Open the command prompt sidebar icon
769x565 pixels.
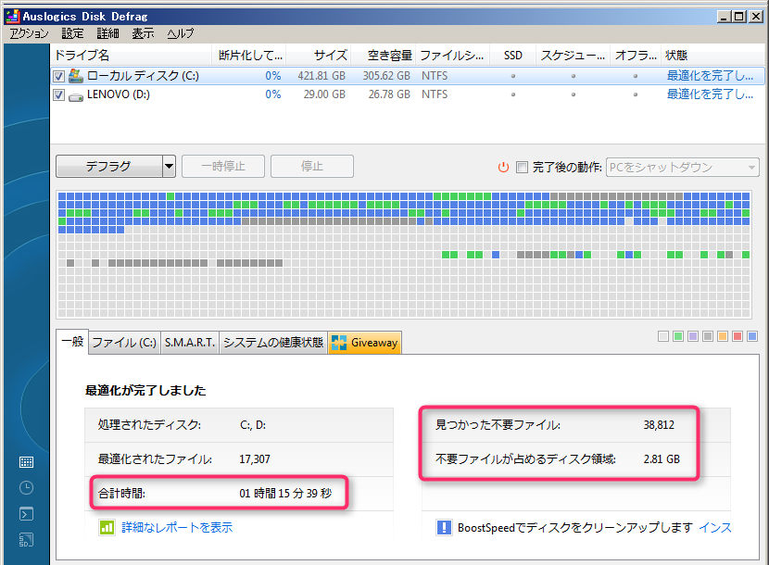pyautogui.click(x=26, y=513)
